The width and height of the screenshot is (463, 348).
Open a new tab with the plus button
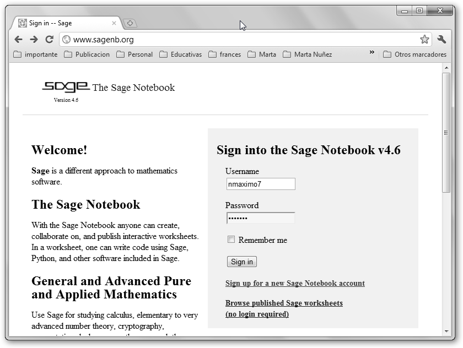pos(130,23)
